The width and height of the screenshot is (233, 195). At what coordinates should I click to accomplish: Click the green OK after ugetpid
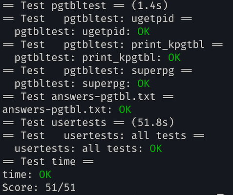144,31
